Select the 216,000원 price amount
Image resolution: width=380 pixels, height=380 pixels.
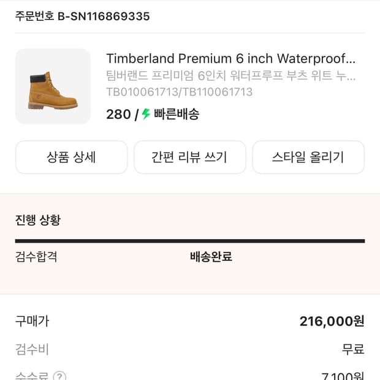pyautogui.click(x=332, y=321)
